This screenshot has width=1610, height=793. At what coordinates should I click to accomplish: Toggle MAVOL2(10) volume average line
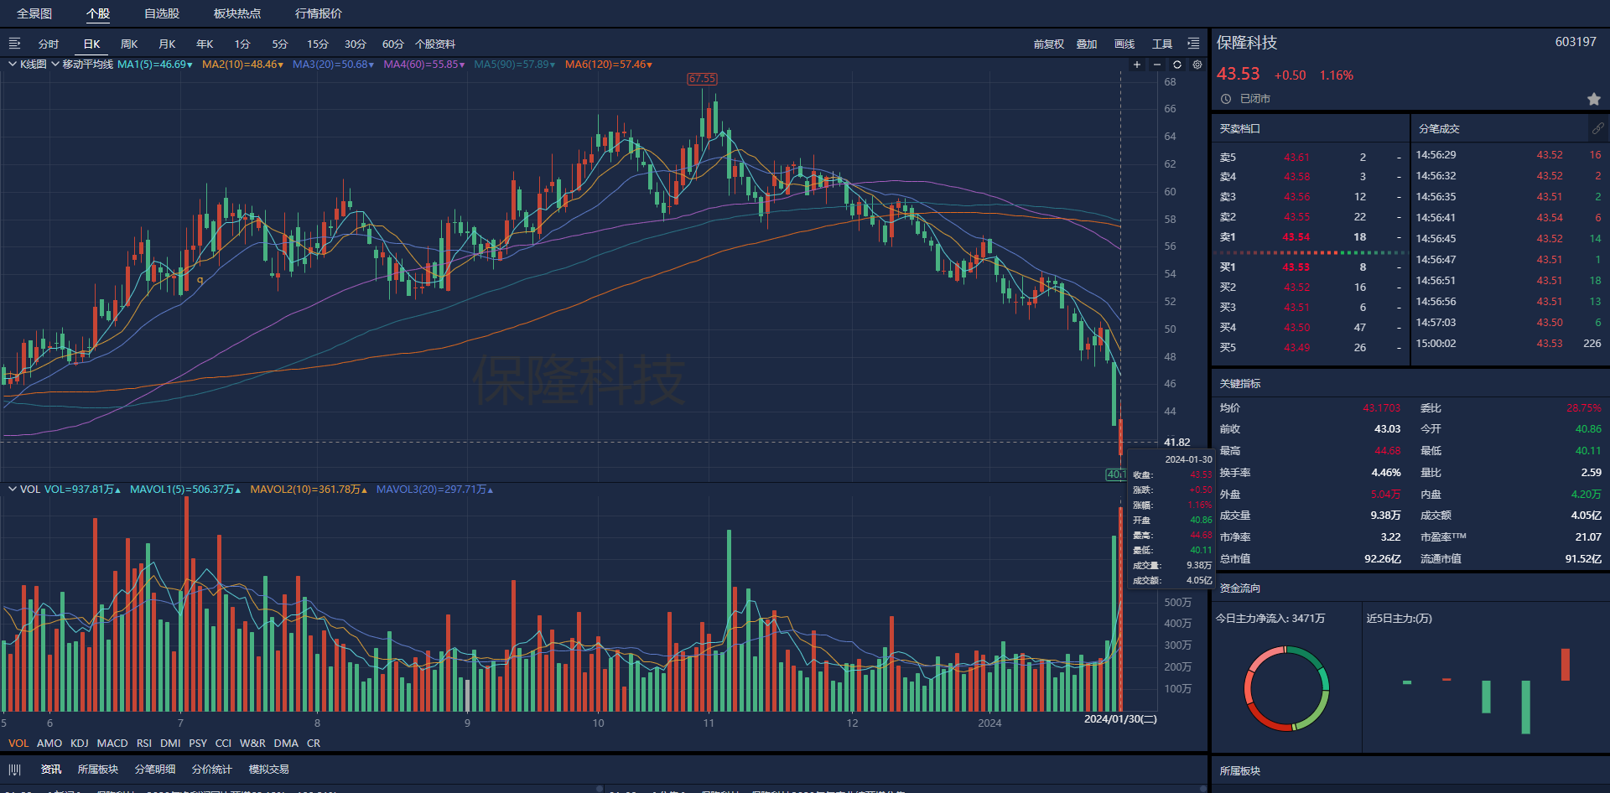(309, 490)
